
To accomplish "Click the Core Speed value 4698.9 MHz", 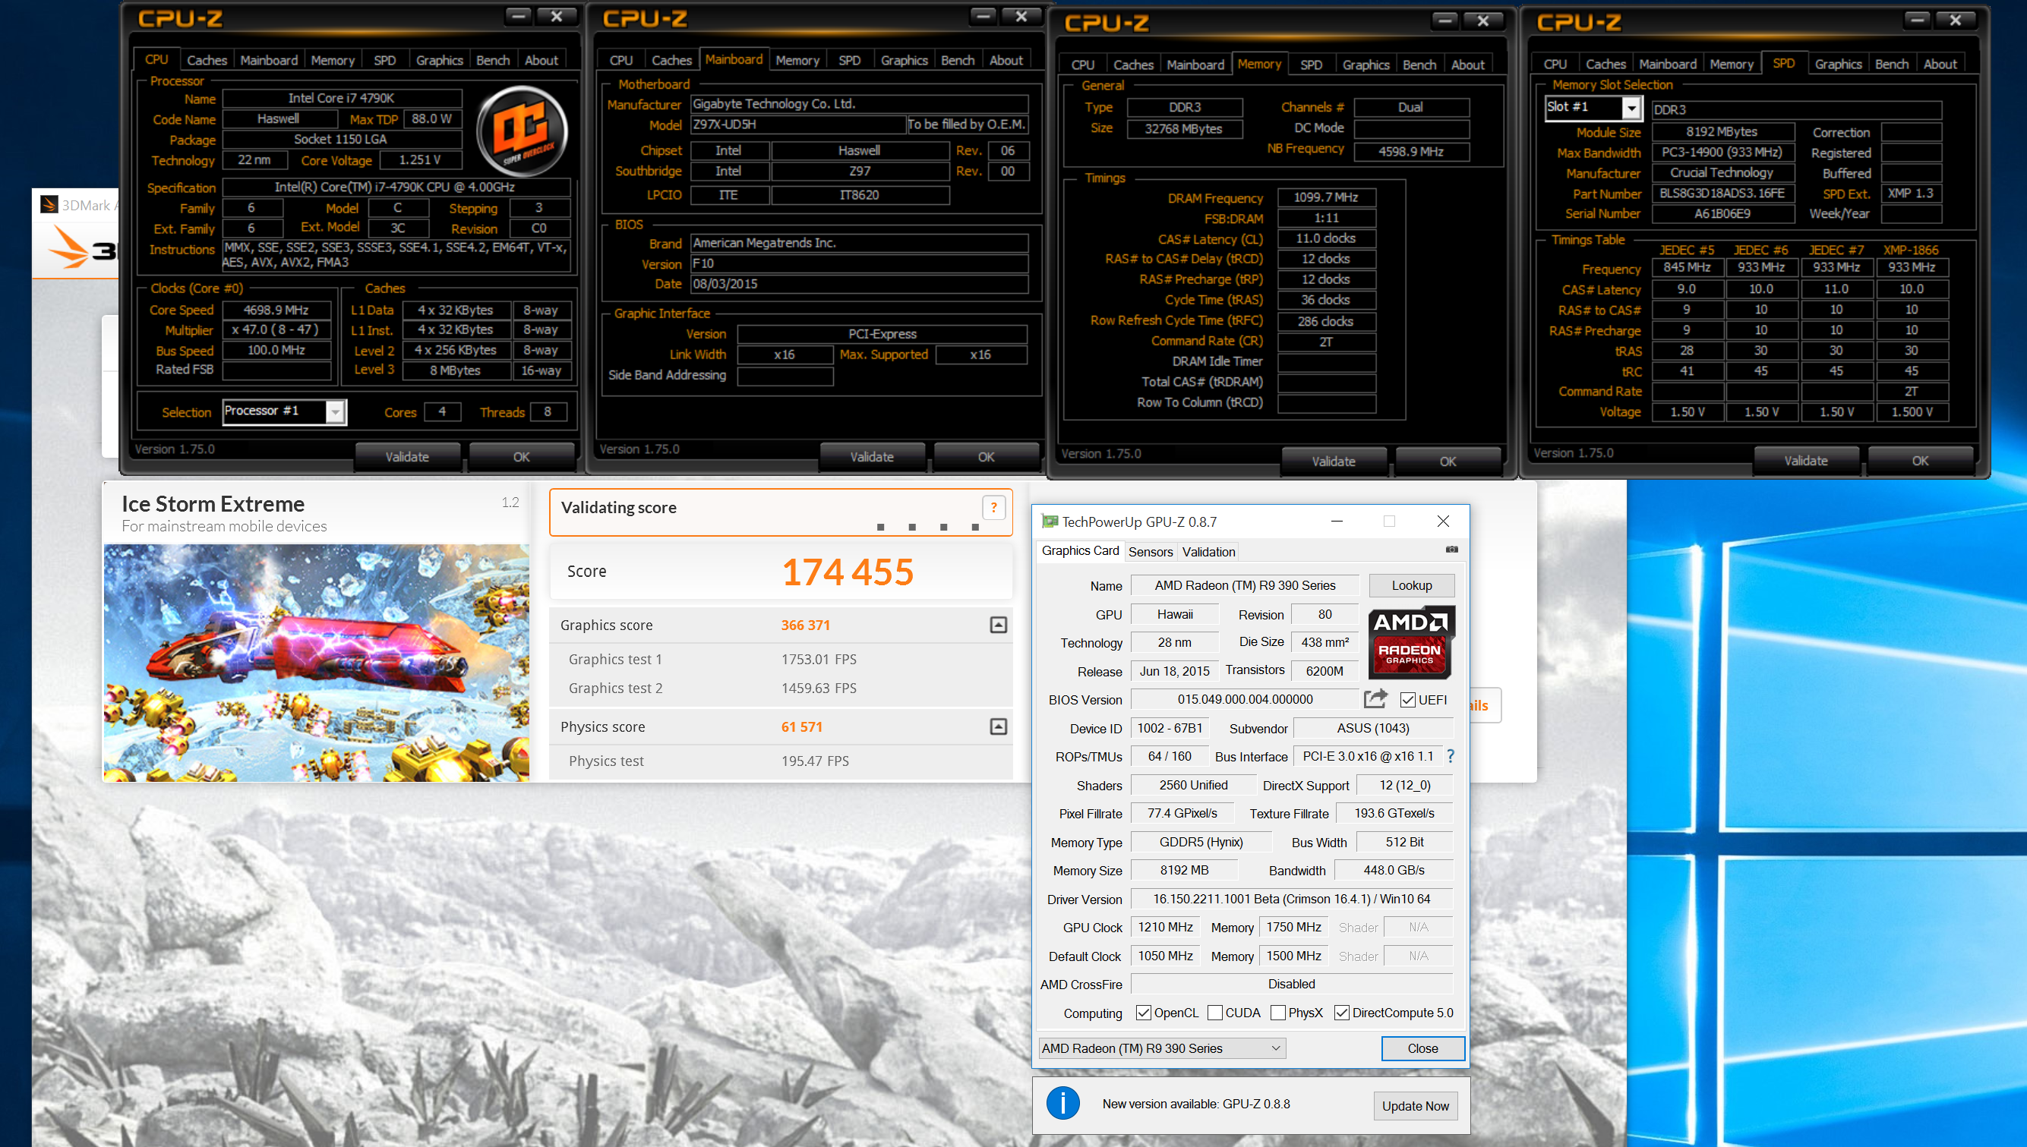I will pos(276,310).
